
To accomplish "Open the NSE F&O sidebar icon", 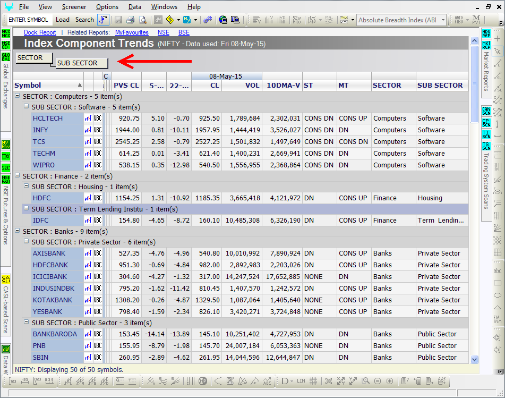I will [6, 180].
